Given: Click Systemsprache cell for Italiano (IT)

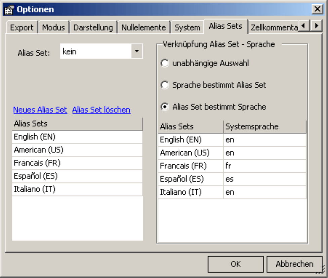Looking at the screenshot, I should [x=265, y=192].
